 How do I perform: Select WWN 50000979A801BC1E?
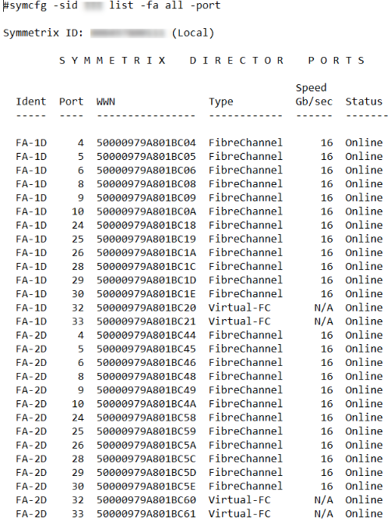[146, 294]
